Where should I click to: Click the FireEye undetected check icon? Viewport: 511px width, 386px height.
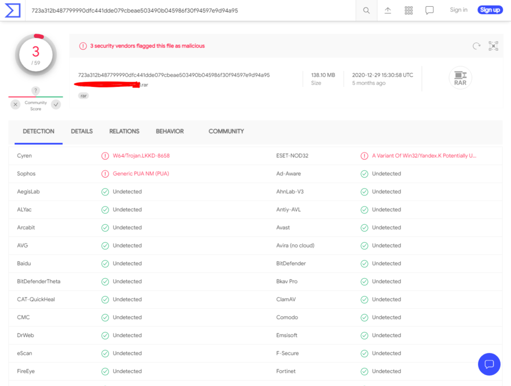105,371
